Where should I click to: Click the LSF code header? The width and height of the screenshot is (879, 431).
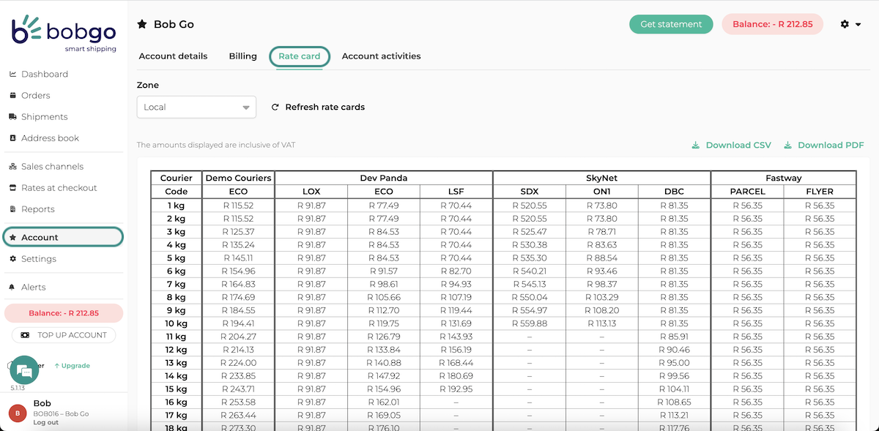click(x=456, y=191)
